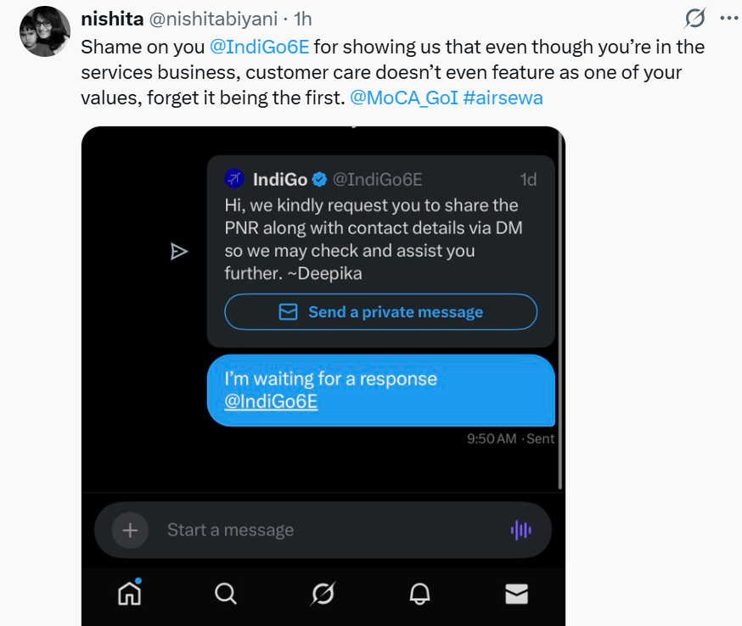Image resolution: width=742 pixels, height=626 pixels.
Task: Click the #airsewa hashtag
Action: coord(503,98)
